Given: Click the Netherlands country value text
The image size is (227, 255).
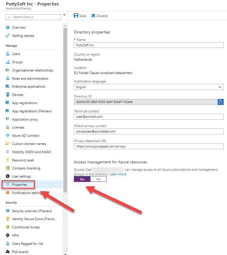Looking at the screenshot, I should pos(83,60).
